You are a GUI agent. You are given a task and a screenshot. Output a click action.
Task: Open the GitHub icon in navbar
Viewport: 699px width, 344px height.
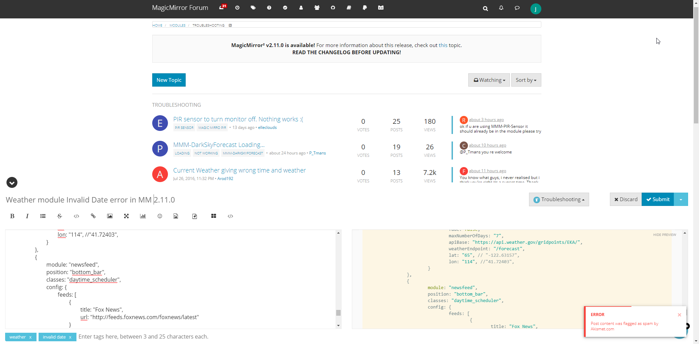pyautogui.click(x=333, y=8)
